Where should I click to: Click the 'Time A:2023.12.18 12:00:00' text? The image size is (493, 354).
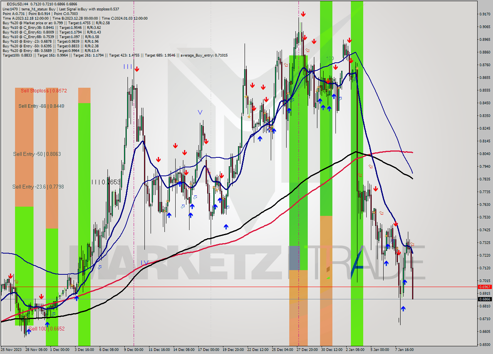tap(25, 18)
